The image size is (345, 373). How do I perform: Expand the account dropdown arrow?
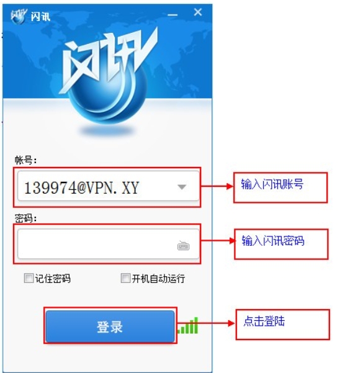click(x=182, y=187)
